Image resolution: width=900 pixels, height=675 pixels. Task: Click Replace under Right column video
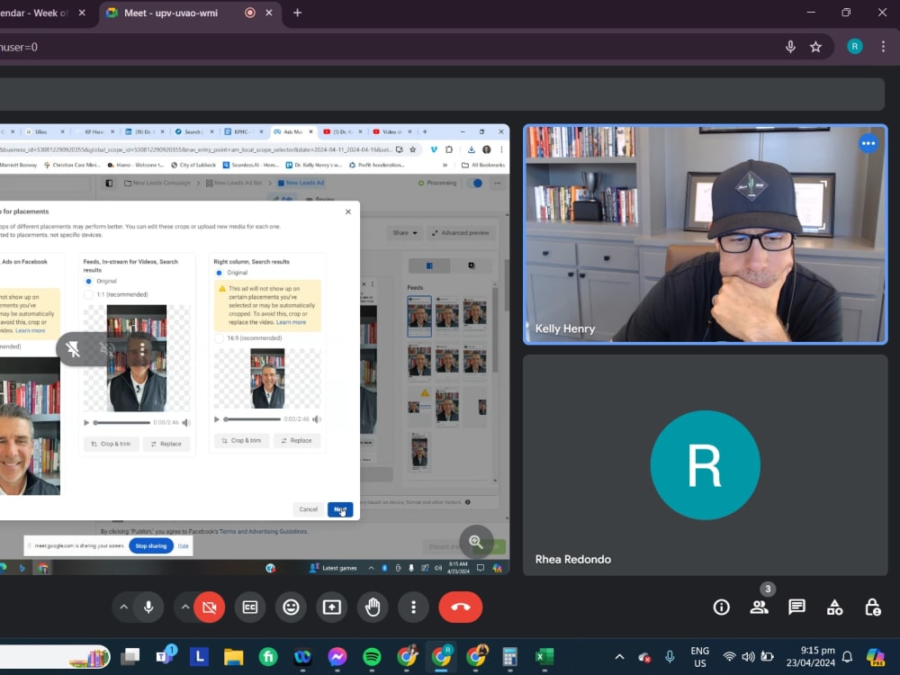click(x=296, y=440)
